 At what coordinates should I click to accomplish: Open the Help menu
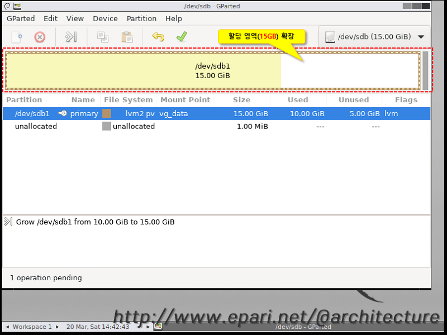(x=174, y=18)
